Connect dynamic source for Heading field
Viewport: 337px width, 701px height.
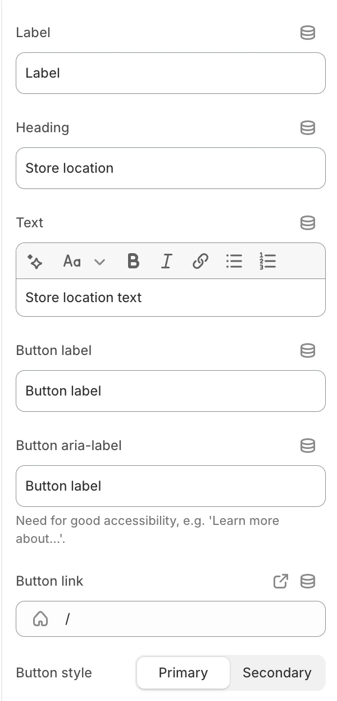pyautogui.click(x=308, y=128)
